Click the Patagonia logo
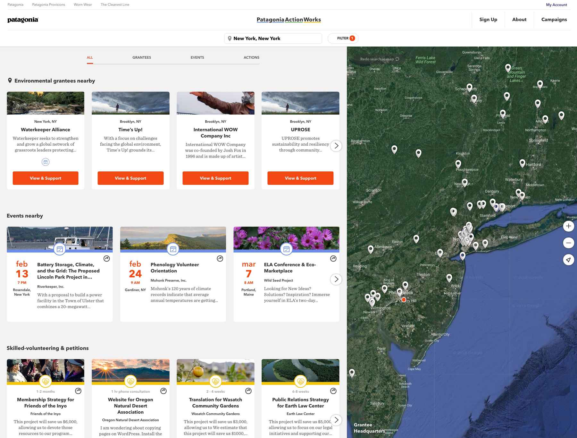Viewport: 577px width, 438px height. tap(23, 20)
